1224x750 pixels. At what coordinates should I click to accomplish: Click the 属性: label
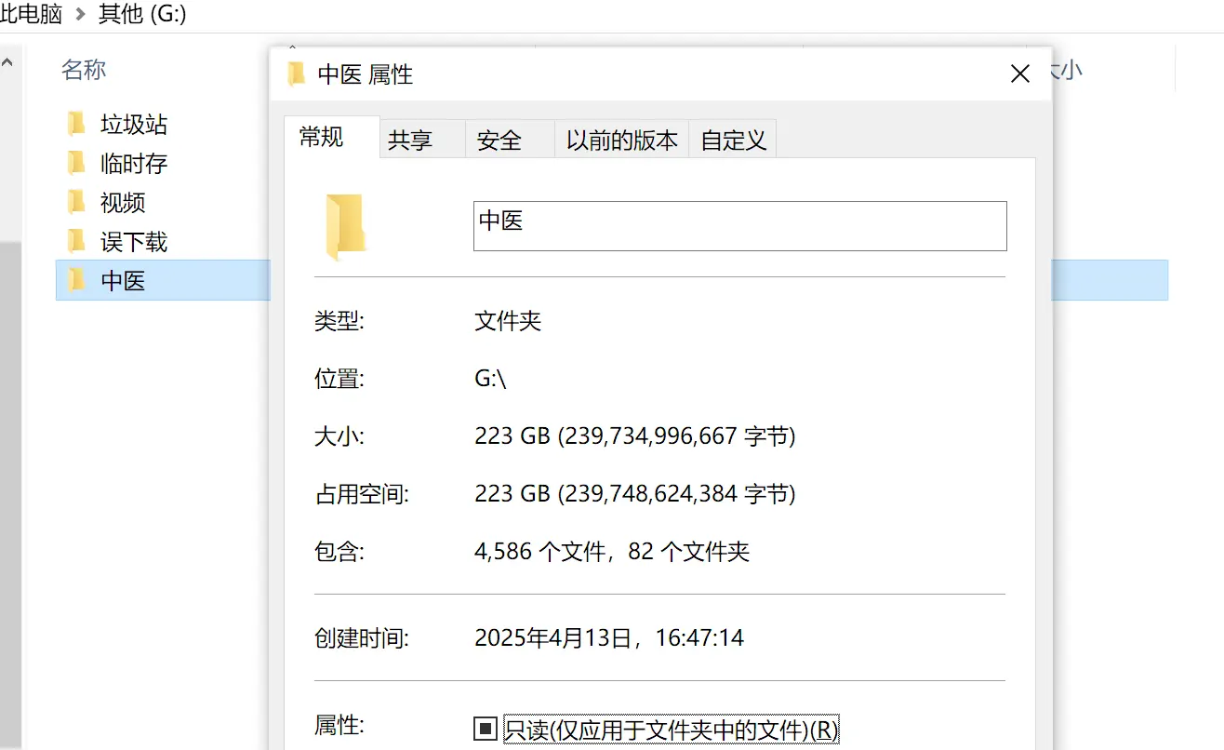point(339,726)
